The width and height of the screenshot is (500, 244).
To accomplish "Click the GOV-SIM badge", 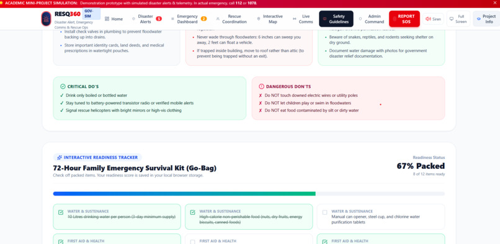I will [91, 14].
